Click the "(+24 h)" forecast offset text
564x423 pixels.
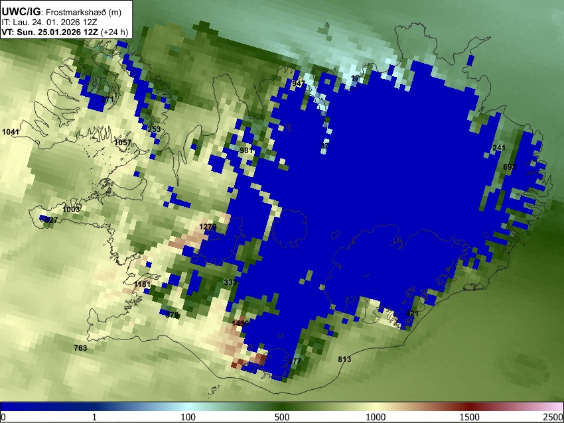(x=114, y=32)
